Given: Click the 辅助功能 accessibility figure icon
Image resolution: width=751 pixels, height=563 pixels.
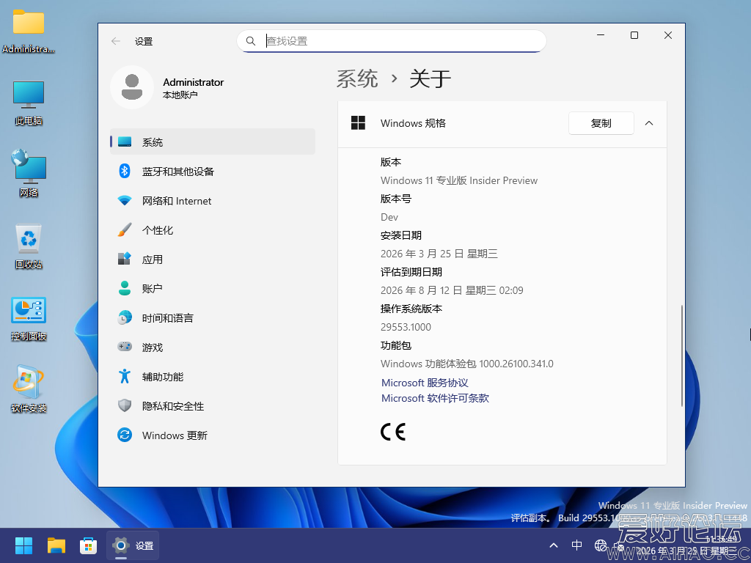Looking at the screenshot, I should pos(125,376).
